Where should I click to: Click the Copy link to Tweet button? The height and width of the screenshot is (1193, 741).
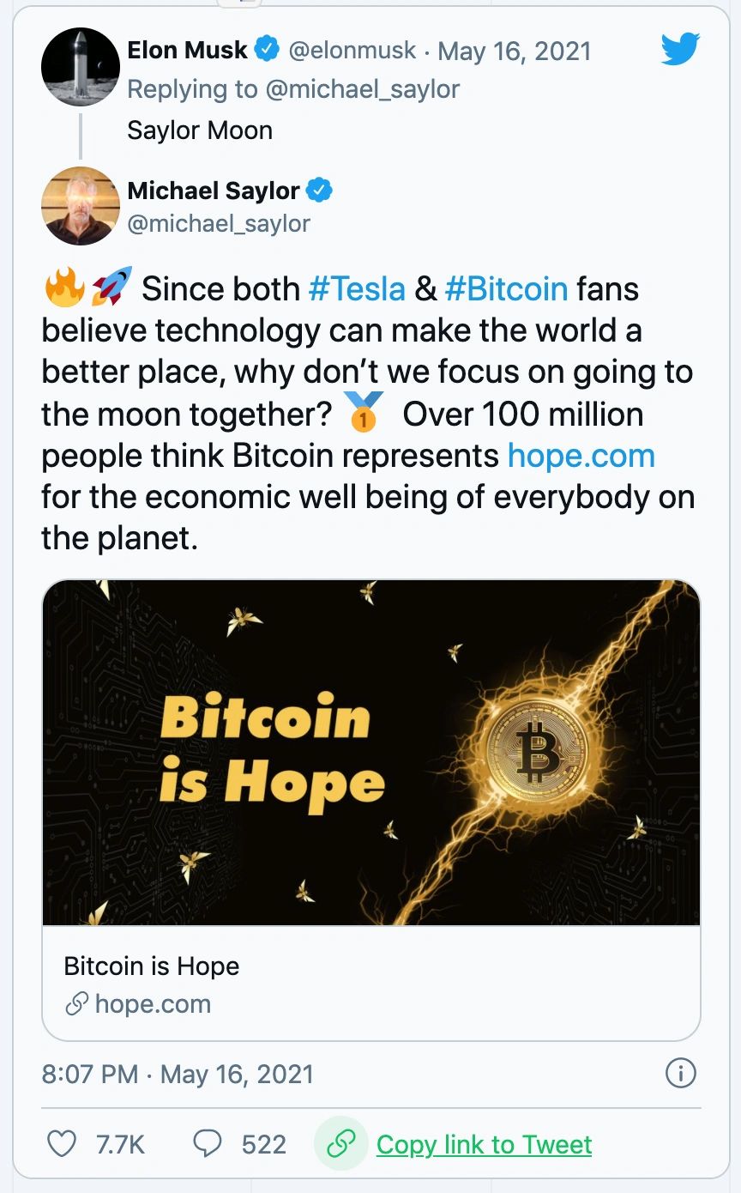(485, 1144)
